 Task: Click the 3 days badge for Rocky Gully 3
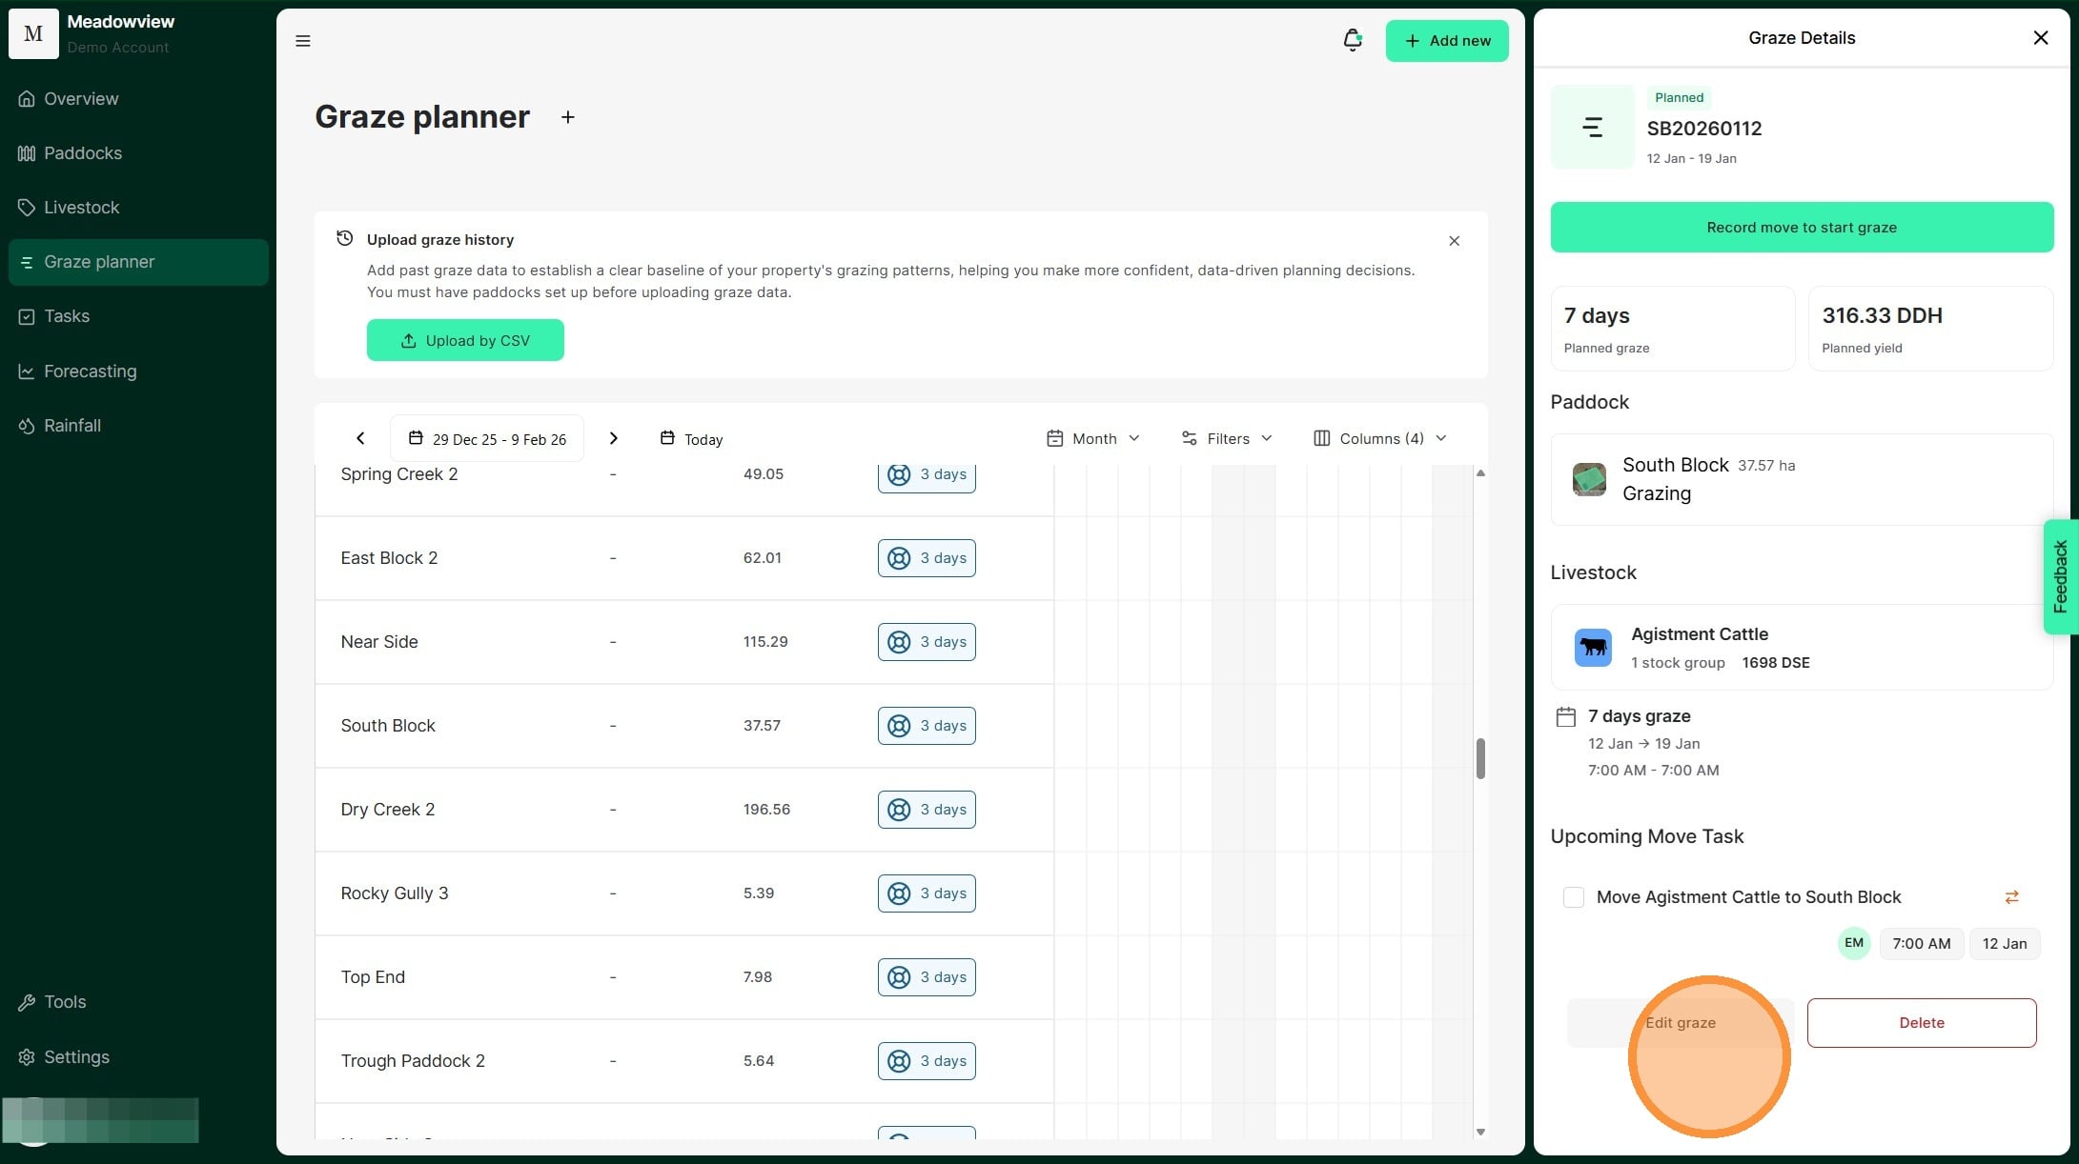click(926, 893)
